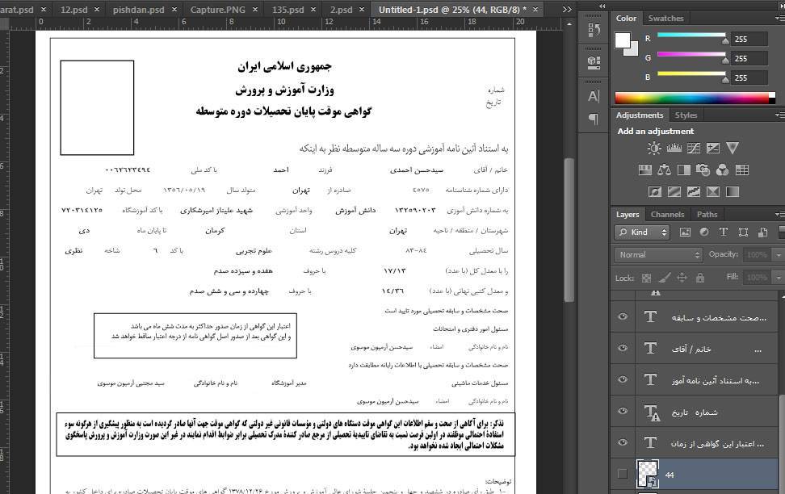Switch to the Paths tab
Screen dimensions: 785x494
[707, 214]
